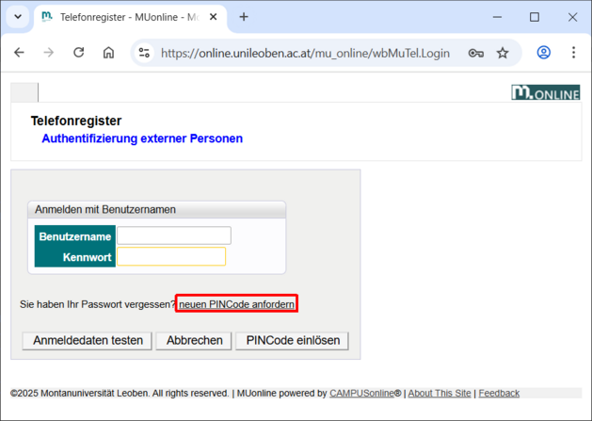View site information icon in address bar
Screen dimensions: 592x421
(144, 53)
